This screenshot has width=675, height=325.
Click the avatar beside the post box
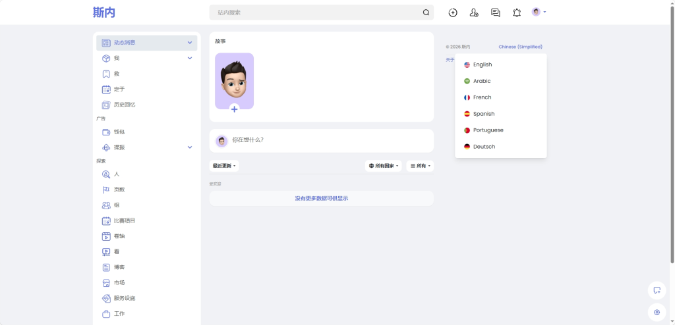coord(221,141)
